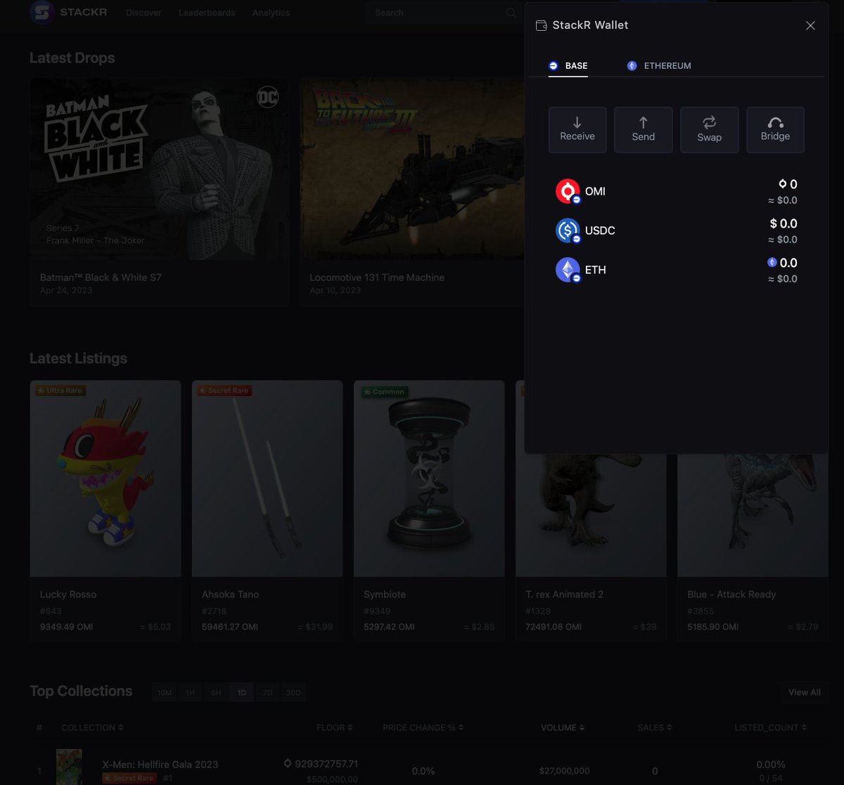The width and height of the screenshot is (844, 785).
Task: Click the Secret Rare badge under X-Men collection
Action: 129,778
